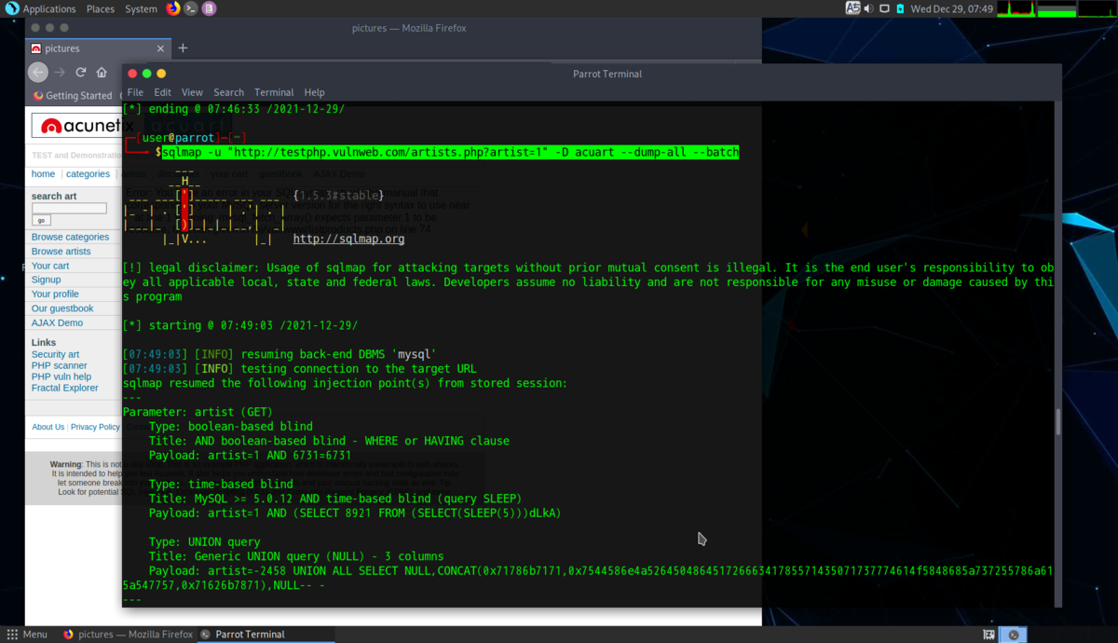The width and height of the screenshot is (1118, 643).
Task: Open Fractal Explorer link
Action: pos(64,388)
